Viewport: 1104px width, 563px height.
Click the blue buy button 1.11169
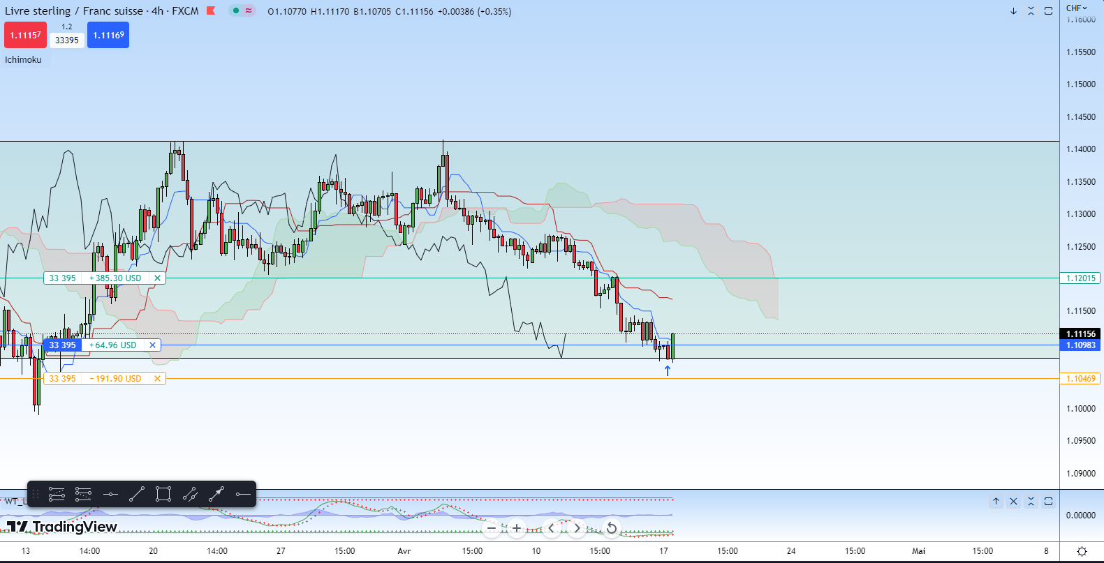coord(108,35)
